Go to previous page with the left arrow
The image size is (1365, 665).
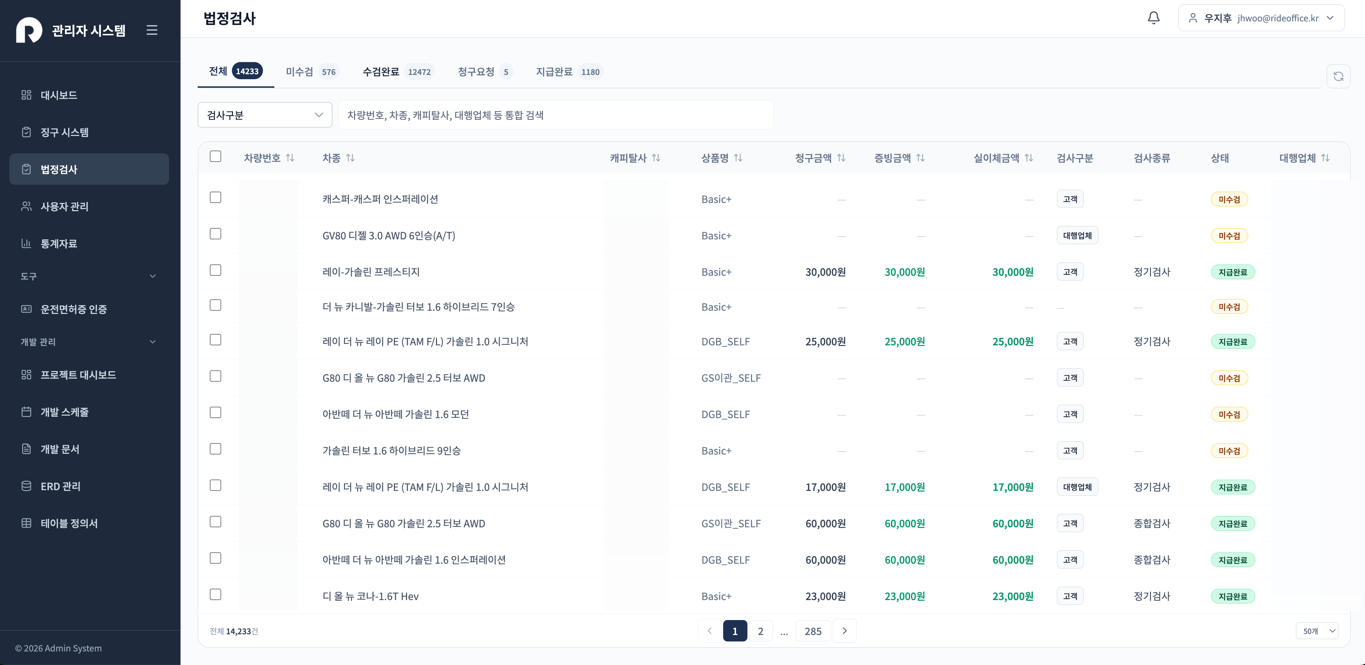pos(710,630)
